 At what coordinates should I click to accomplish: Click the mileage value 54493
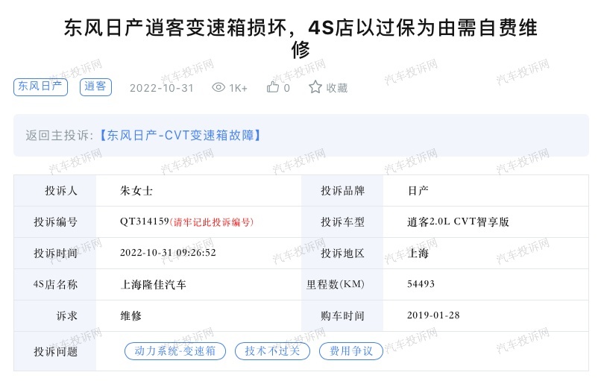tap(421, 284)
